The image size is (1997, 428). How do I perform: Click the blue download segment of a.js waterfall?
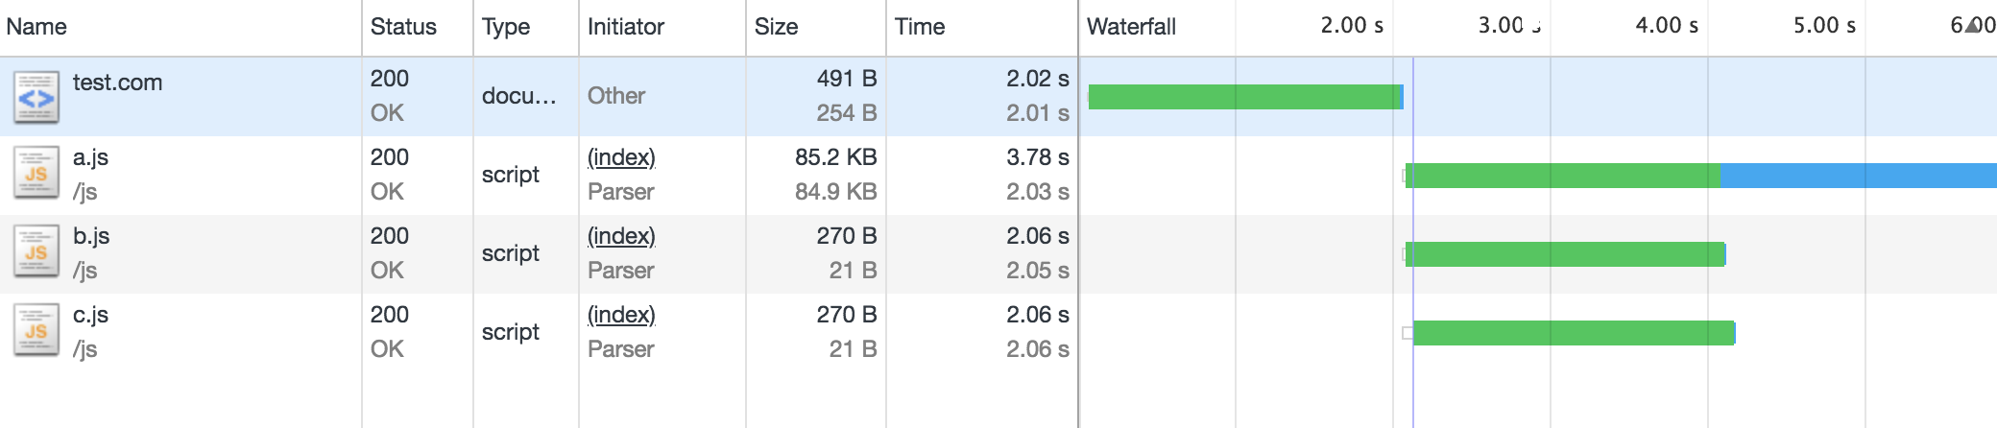coord(1858,176)
